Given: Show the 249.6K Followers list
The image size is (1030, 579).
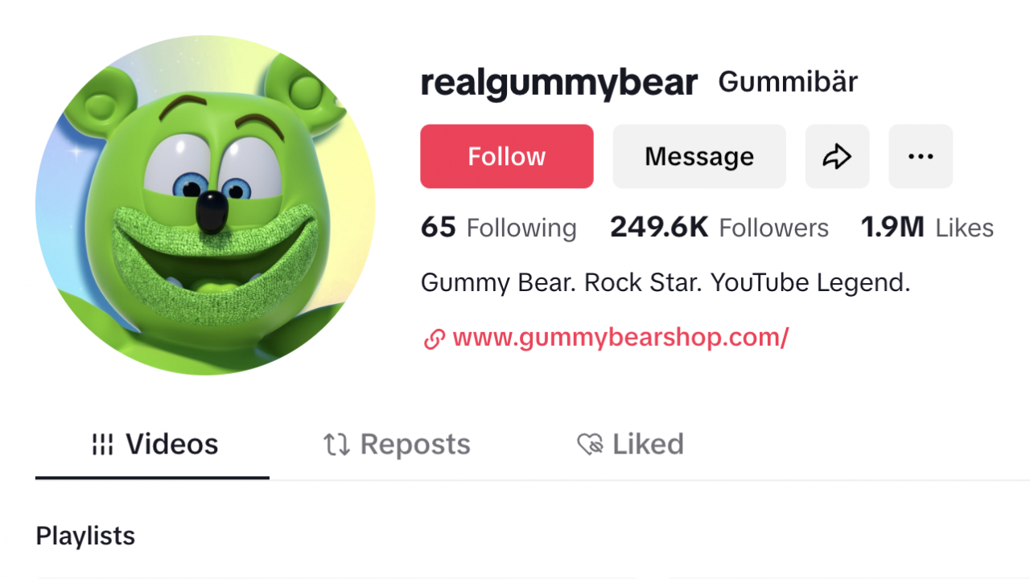Looking at the screenshot, I should (719, 228).
